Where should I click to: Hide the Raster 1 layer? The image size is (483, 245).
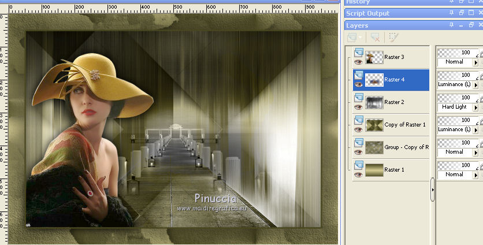click(358, 175)
